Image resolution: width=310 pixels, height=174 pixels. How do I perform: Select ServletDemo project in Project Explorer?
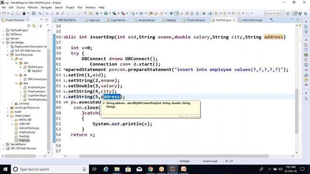(16, 145)
